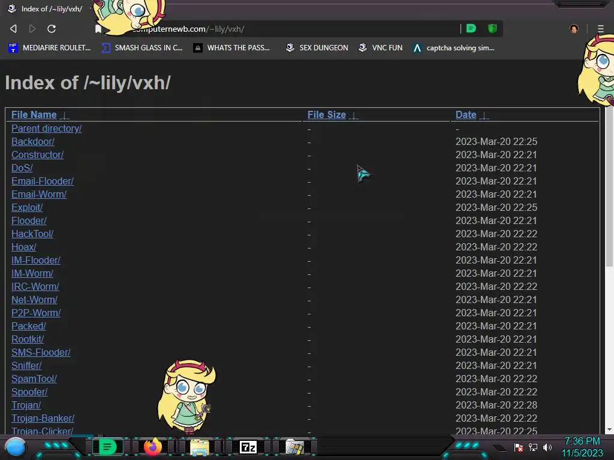Click the page vertical scrollbar thumb
The height and width of the screenshot is (460, 614).
(609, 187)
